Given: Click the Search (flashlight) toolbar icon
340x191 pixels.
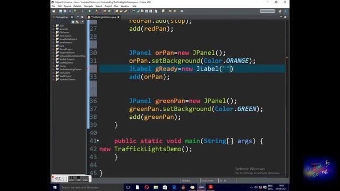Looking at the screenshot, I should (125, 11).
